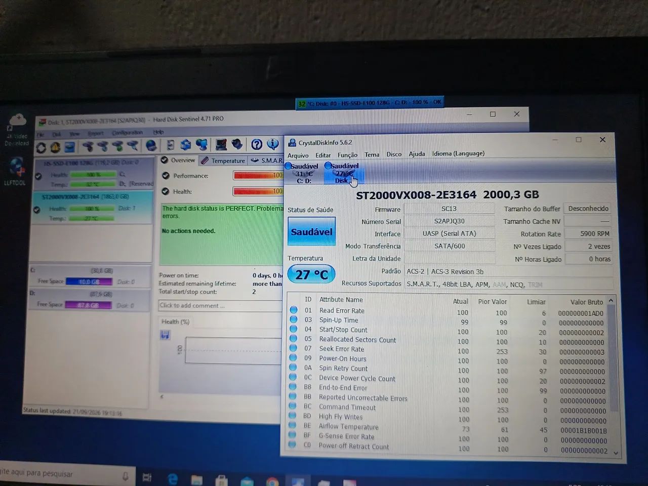Click the save floppy icon in Health (%) panel
Screen dimensions: 648x486
click(x=165, y=335)
